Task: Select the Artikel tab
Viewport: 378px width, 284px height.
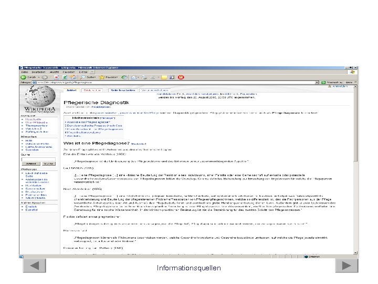Action: coord(71,90)
